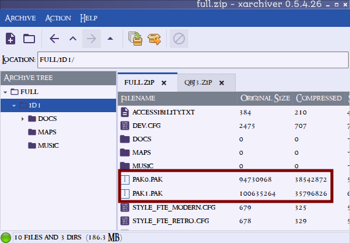
Task: Go up one directory with the chevron icon
Action: point(73,39)
